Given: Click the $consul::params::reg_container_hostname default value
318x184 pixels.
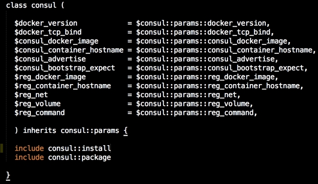Looking at the screenshot, I should (x=219, y=85).
